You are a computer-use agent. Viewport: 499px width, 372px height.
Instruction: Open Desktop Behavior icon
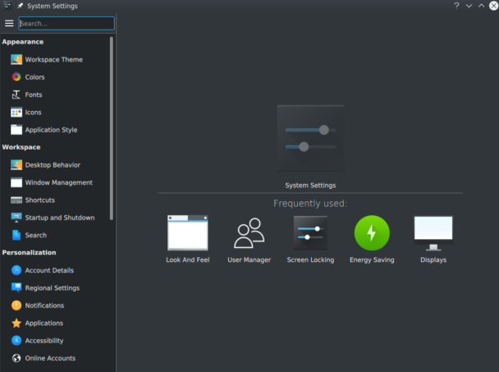coord(16,165)
